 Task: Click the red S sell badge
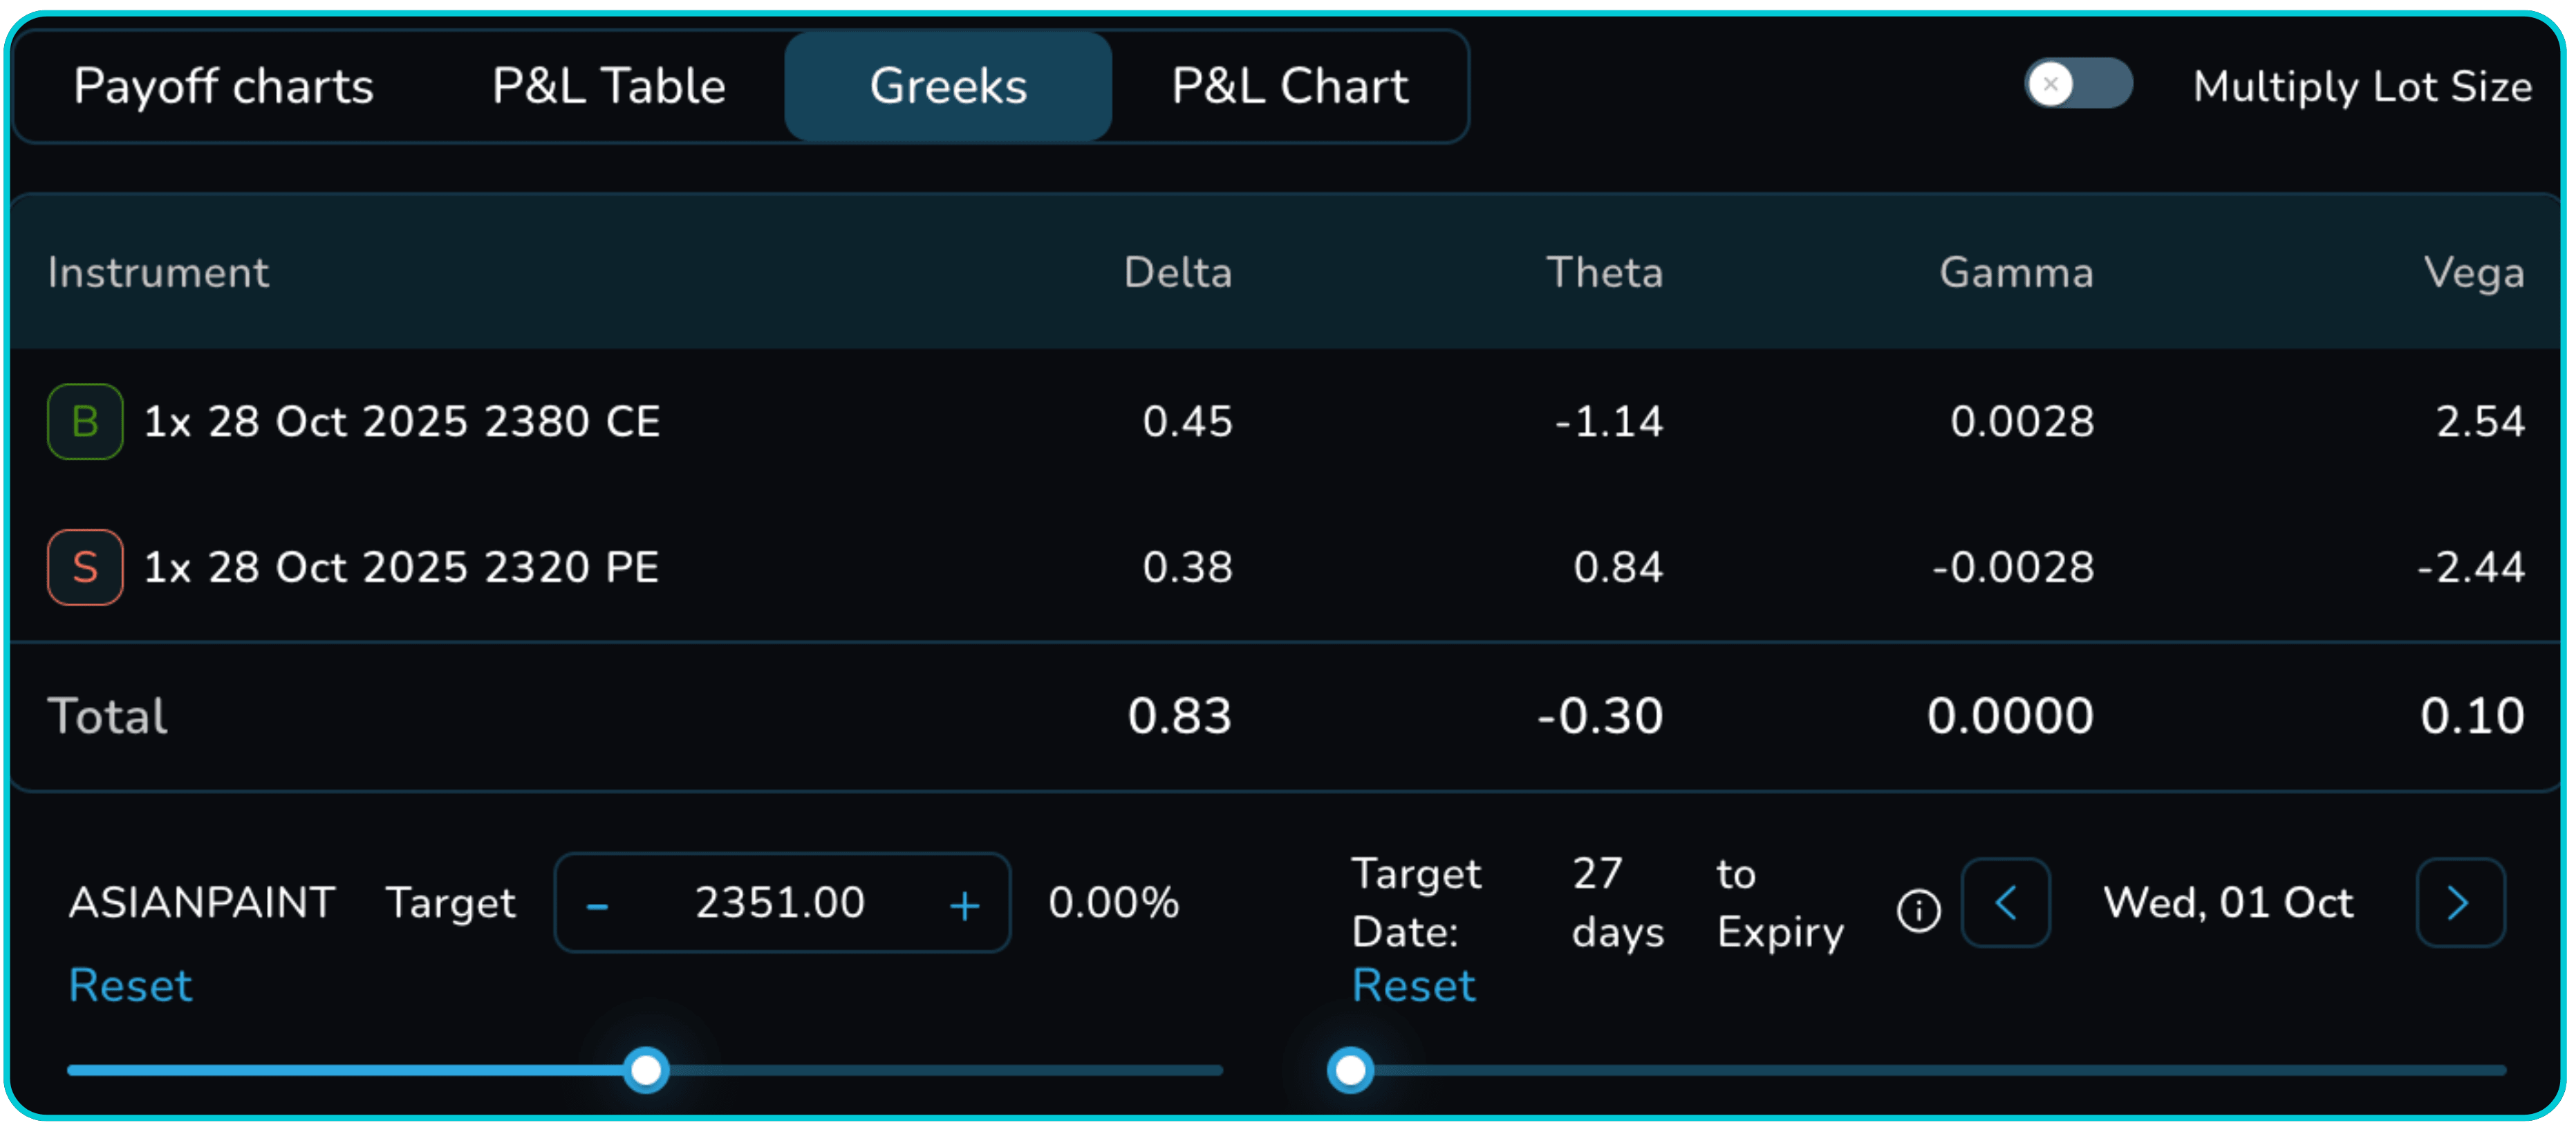[85, 567]
